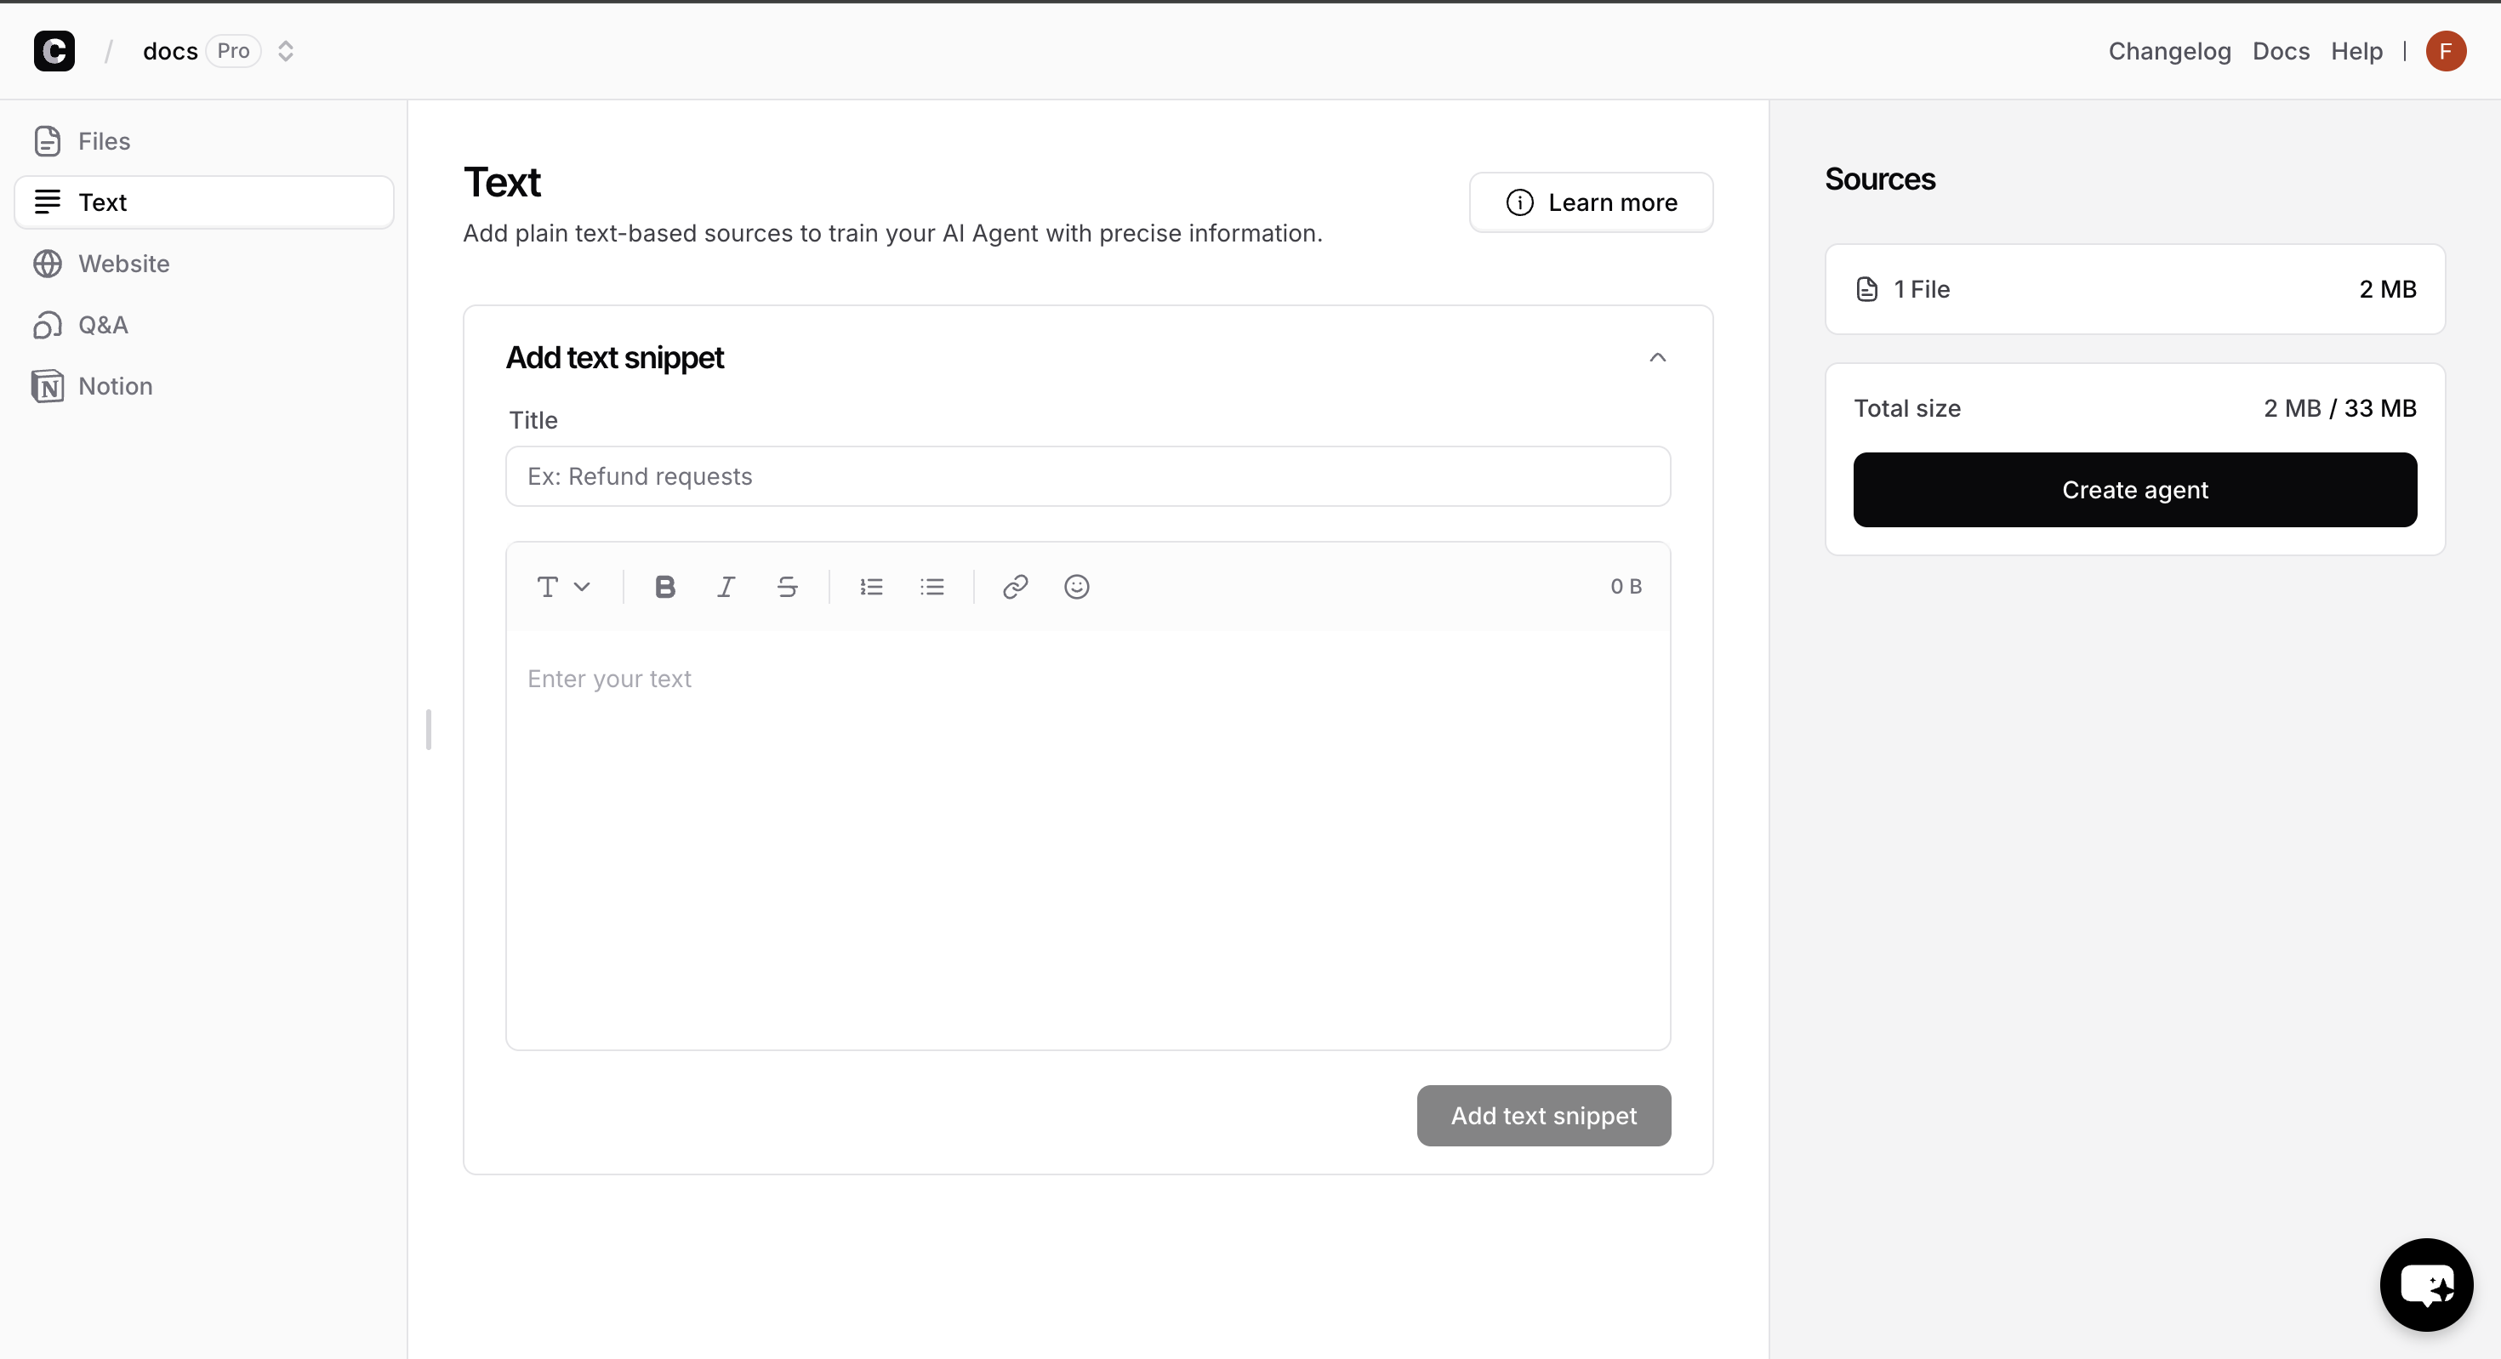Viewport: 2501px width, 1359px height.
Task: Collapse the Add text snippet section
Action: tap(1657, 357)
